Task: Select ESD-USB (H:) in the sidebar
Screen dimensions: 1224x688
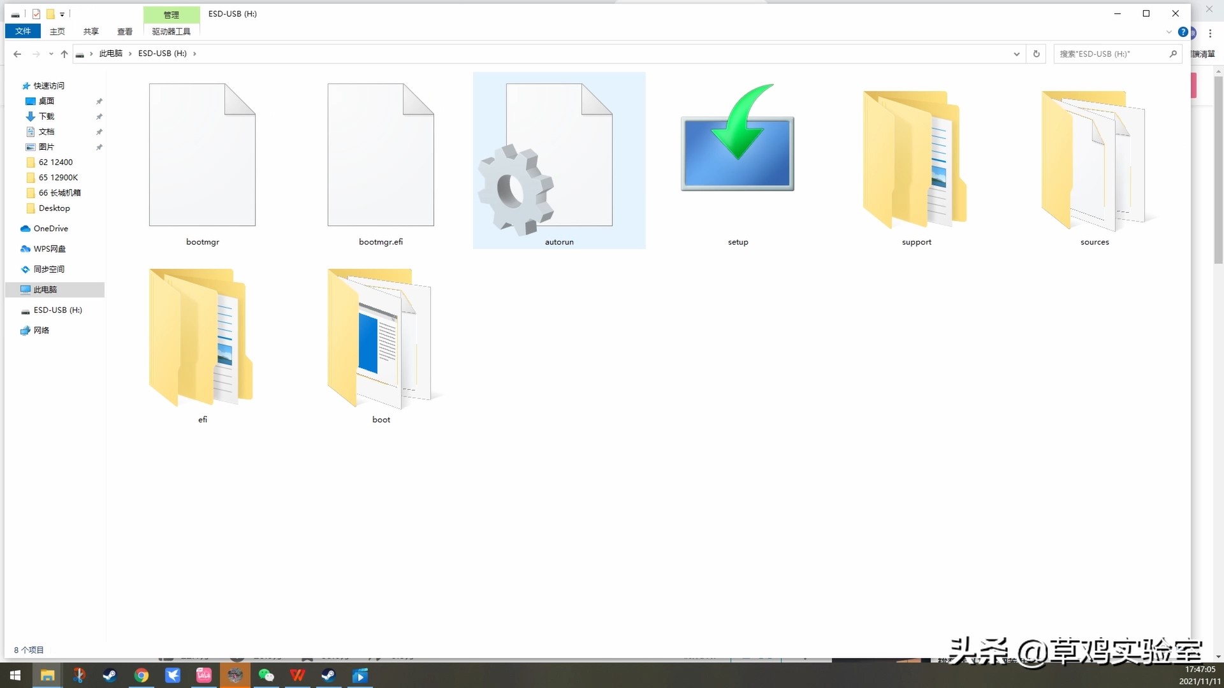Action: (57, 310)
